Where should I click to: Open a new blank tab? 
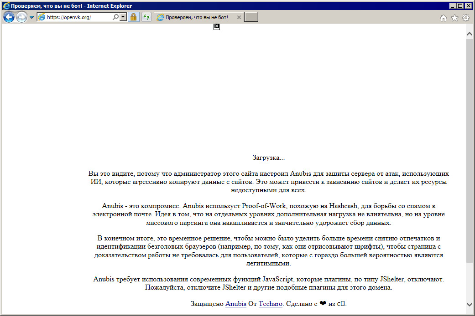(251, 17)
